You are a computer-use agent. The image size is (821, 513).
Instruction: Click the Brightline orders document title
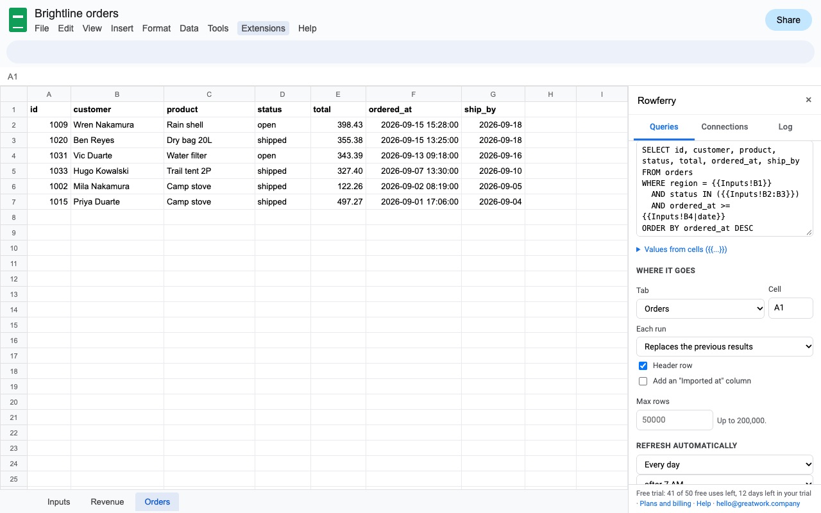(x=76, y=13)
